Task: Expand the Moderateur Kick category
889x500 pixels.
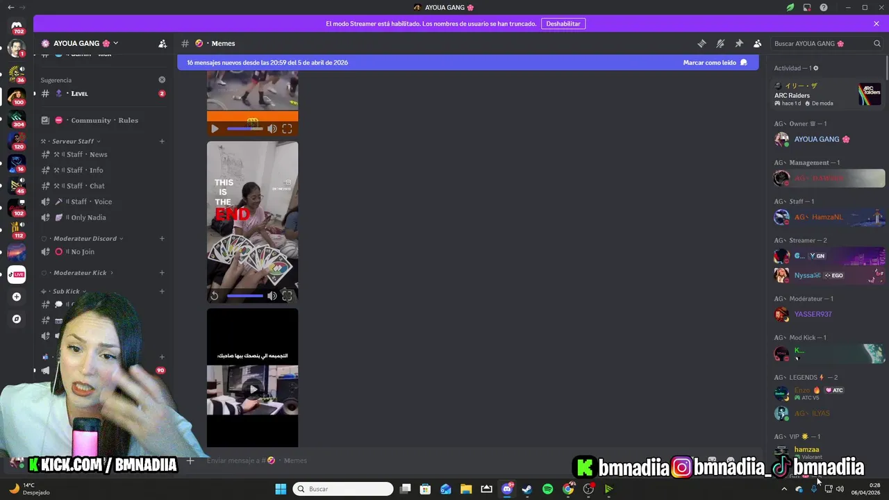Action: (x=77, y=272)
